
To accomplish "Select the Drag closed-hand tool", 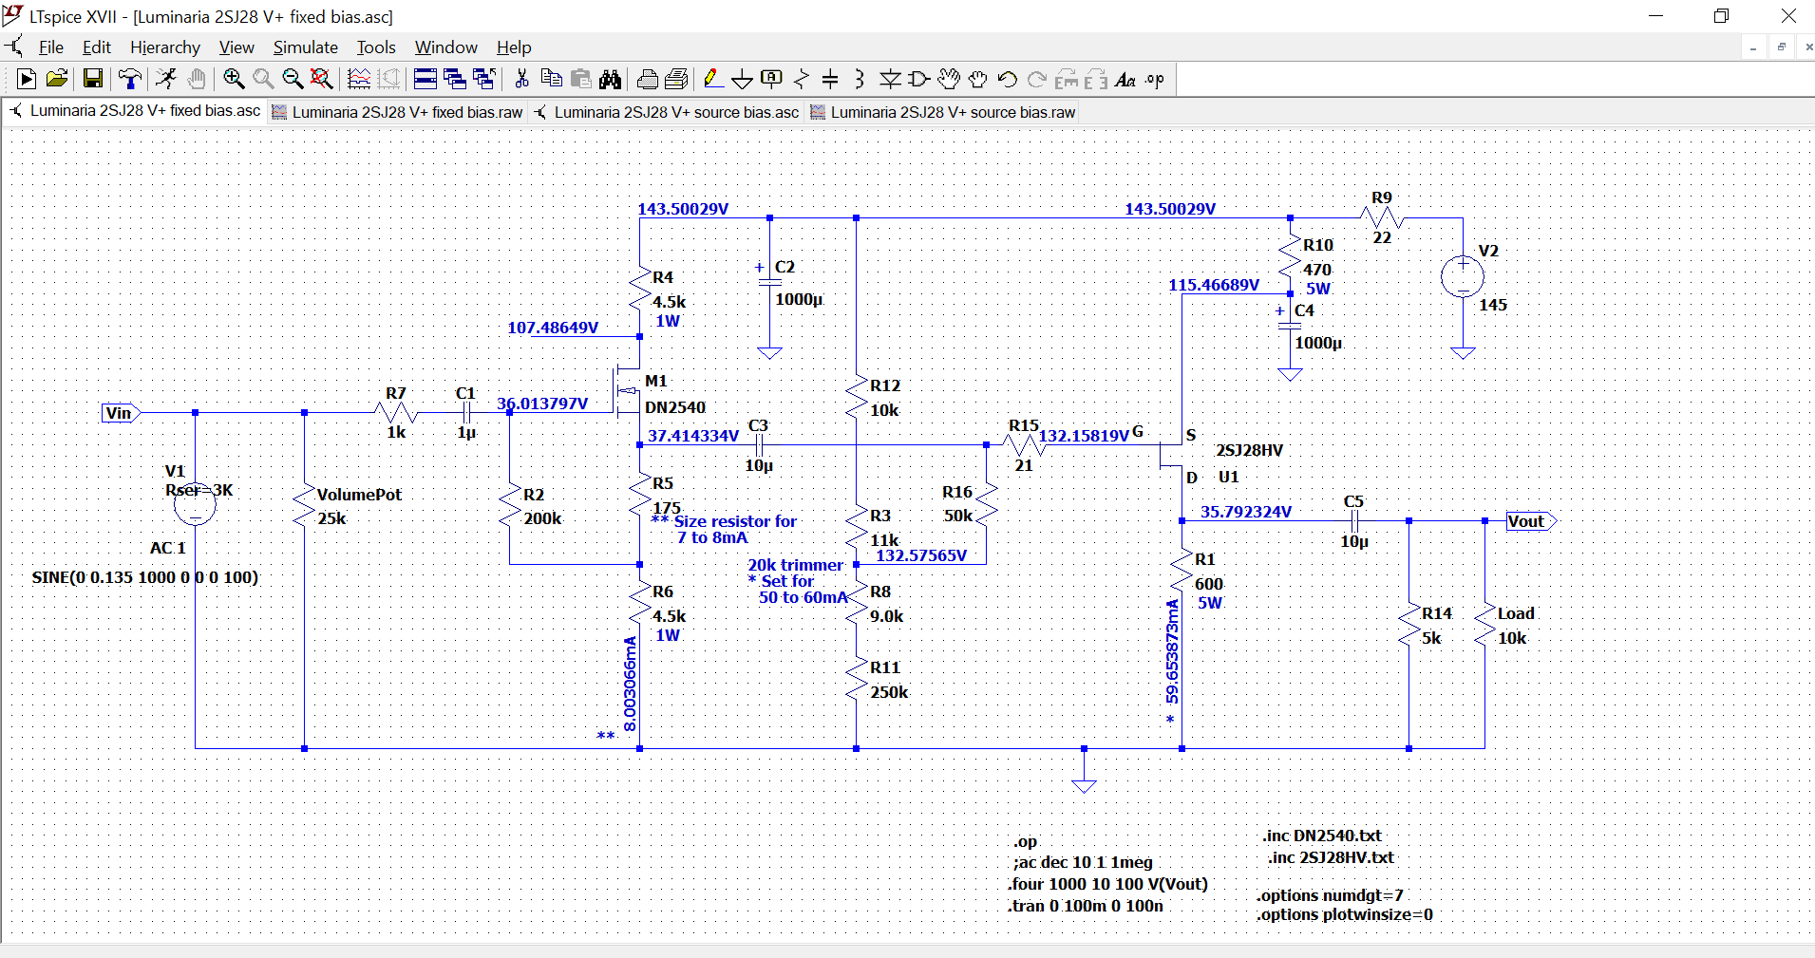I will [977, 80].
